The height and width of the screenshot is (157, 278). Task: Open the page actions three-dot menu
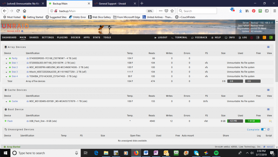pyautogui.click(x=161, y=11)
